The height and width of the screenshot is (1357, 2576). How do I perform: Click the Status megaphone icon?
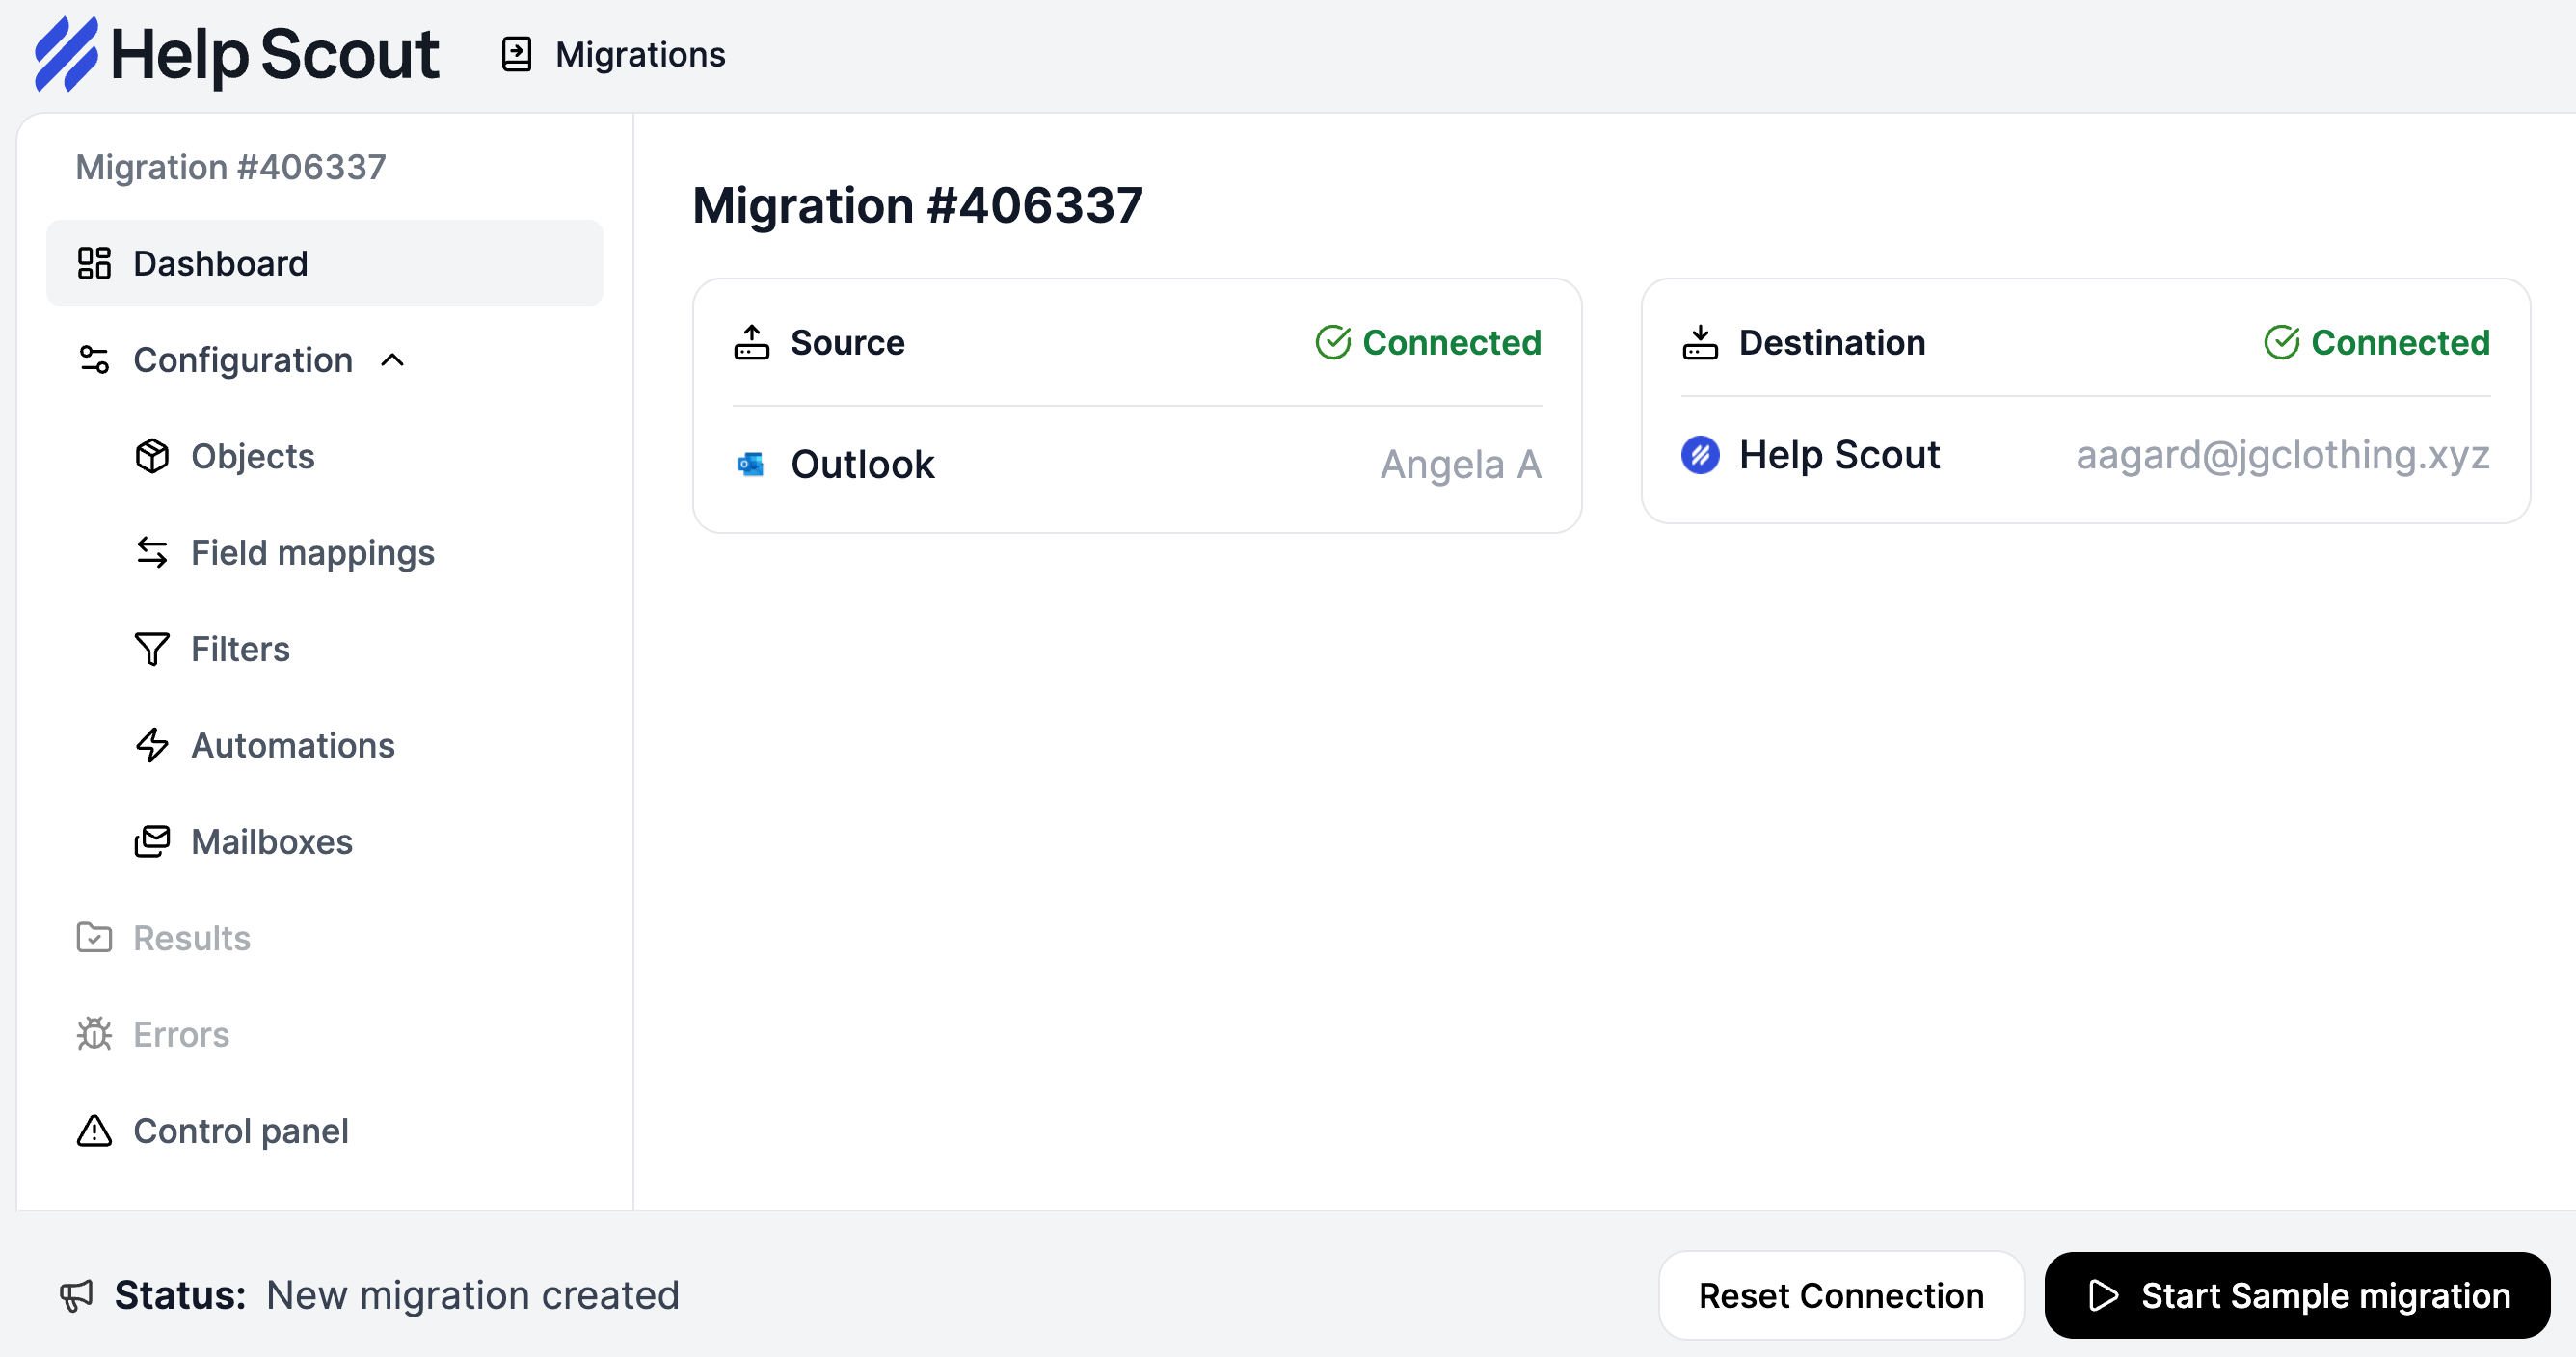pyautogui.click(x=76, y=1296)
